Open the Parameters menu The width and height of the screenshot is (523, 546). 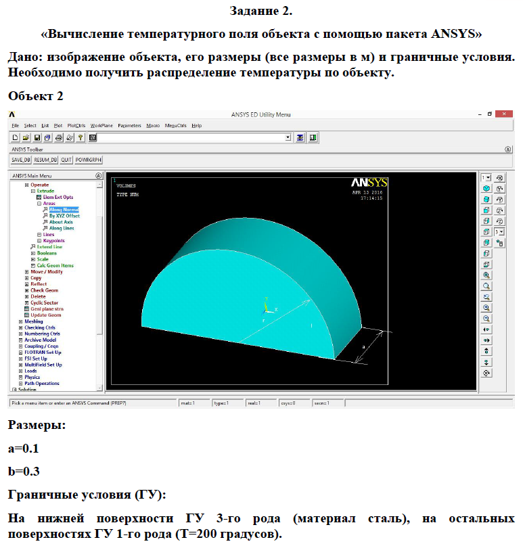pos(129,126)
